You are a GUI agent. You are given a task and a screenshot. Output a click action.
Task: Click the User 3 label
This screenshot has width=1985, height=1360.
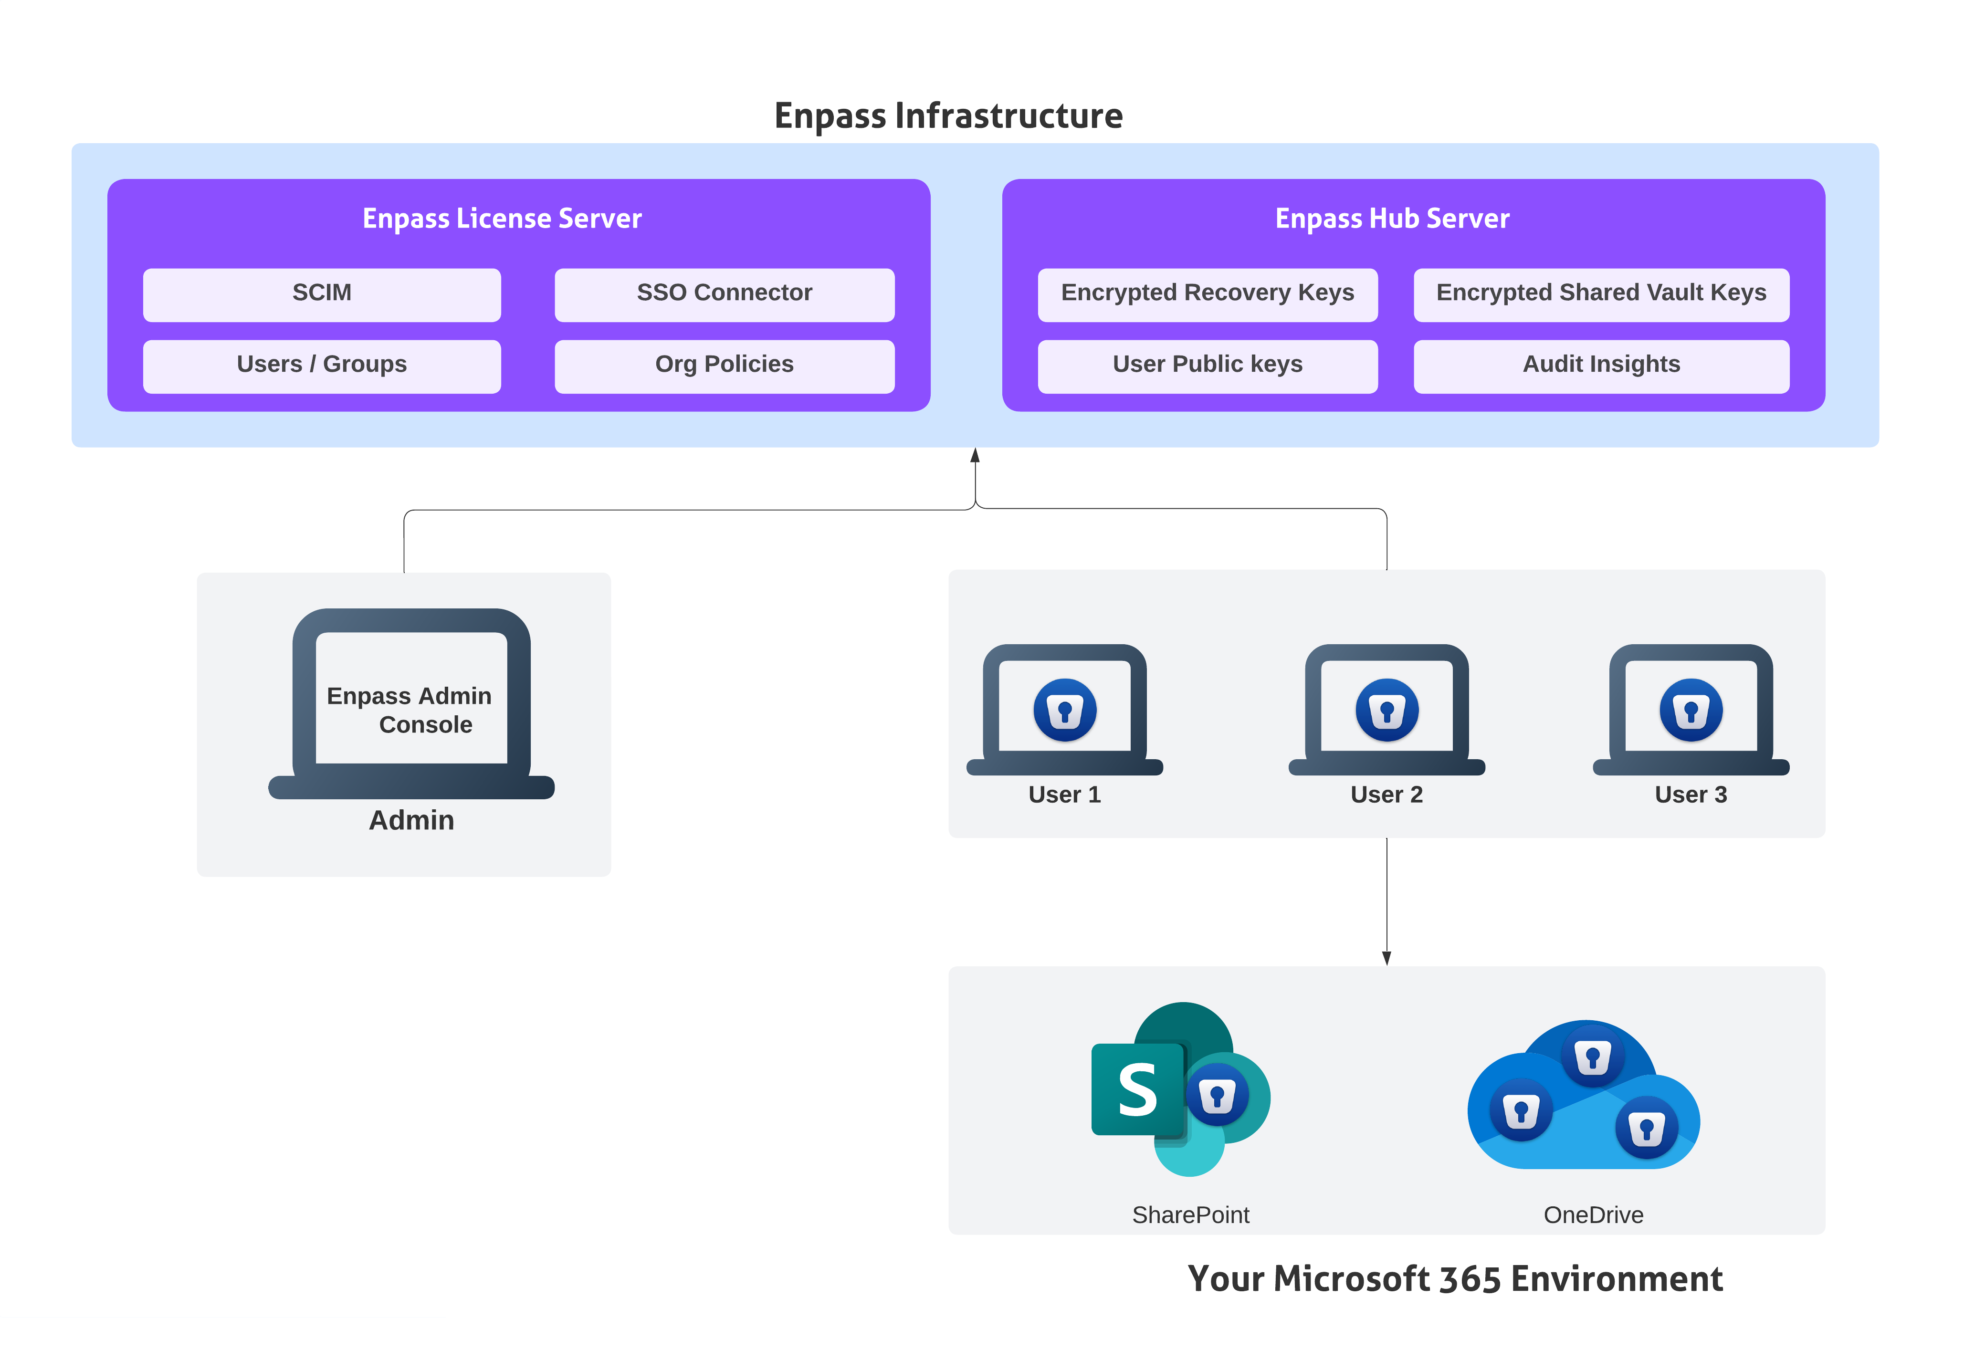click(1691, 795)
